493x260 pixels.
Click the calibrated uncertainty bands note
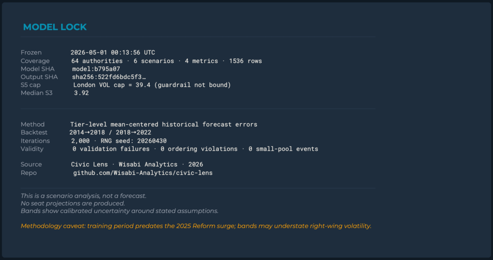(x=119, y=211)
